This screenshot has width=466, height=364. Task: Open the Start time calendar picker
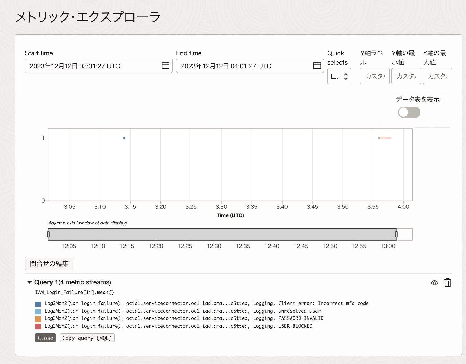pyautogui.click(x=165, y=66)
